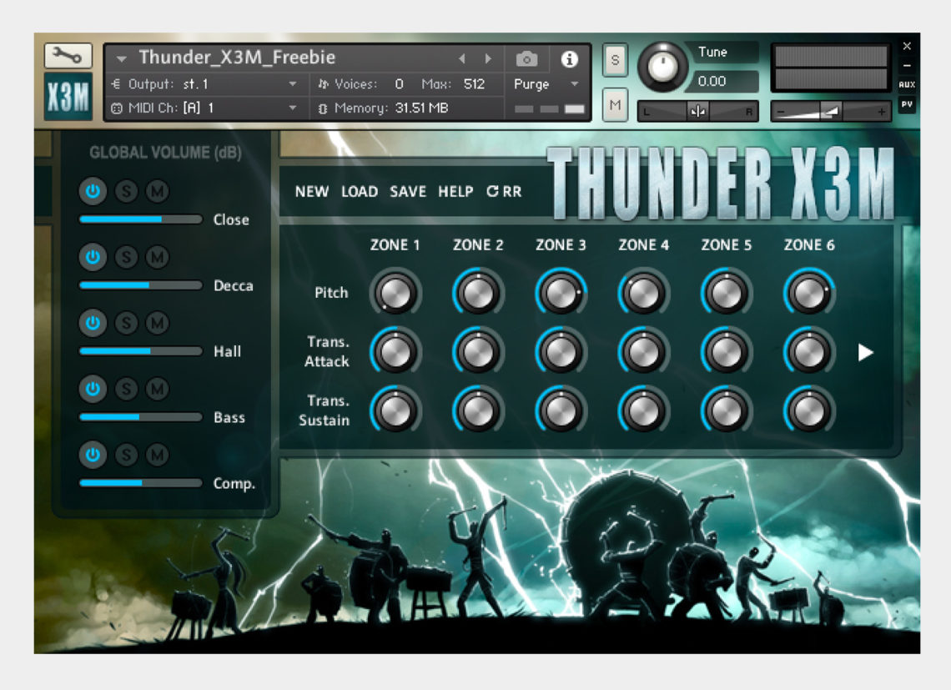This screenshot has width=951, height=690.
Task: Click the HELP menu item
Action: 455,191
